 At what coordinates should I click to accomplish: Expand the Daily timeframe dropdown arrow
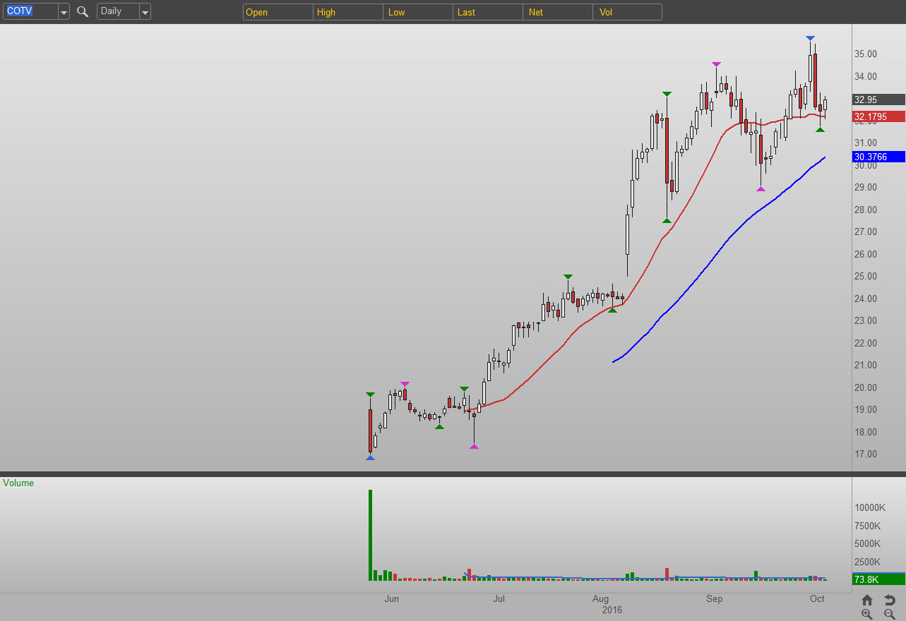[x=145, y=12]
